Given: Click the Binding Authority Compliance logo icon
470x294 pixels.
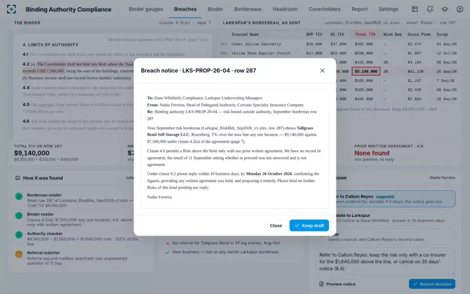Looking at the screenshot, I should 12,9.
